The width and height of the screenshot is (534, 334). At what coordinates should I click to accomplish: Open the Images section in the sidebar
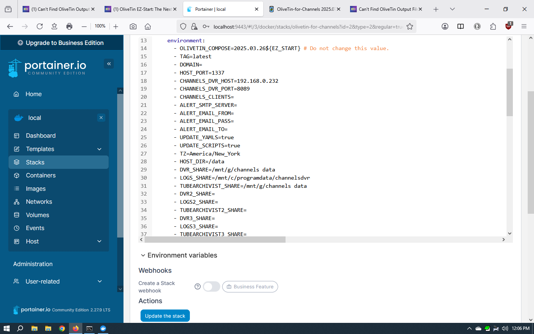pyautogui.click(x=36, y=189)
